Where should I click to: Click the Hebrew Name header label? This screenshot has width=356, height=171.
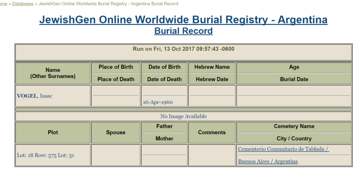point(212,67)
